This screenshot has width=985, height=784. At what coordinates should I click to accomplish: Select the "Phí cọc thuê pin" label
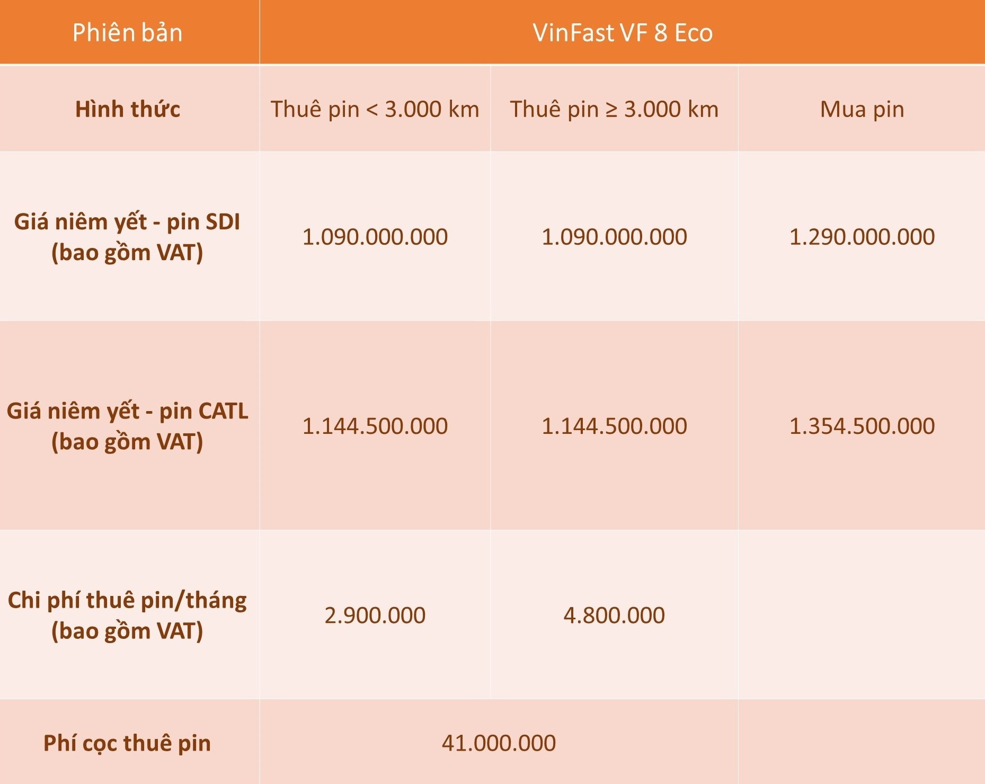[x=127, y=743]
